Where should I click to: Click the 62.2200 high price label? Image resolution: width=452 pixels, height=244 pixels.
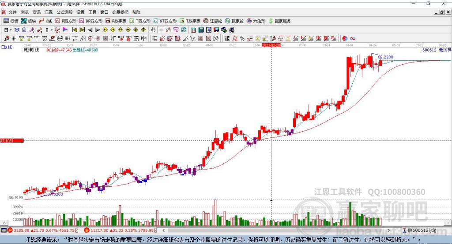tap(385, 57)
